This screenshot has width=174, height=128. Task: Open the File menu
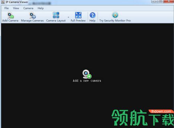click(7, 8)
